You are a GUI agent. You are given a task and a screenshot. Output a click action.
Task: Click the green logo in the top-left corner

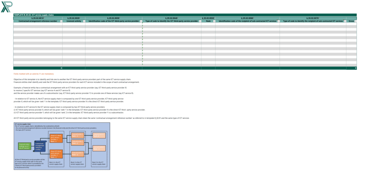tap(6, 8)
